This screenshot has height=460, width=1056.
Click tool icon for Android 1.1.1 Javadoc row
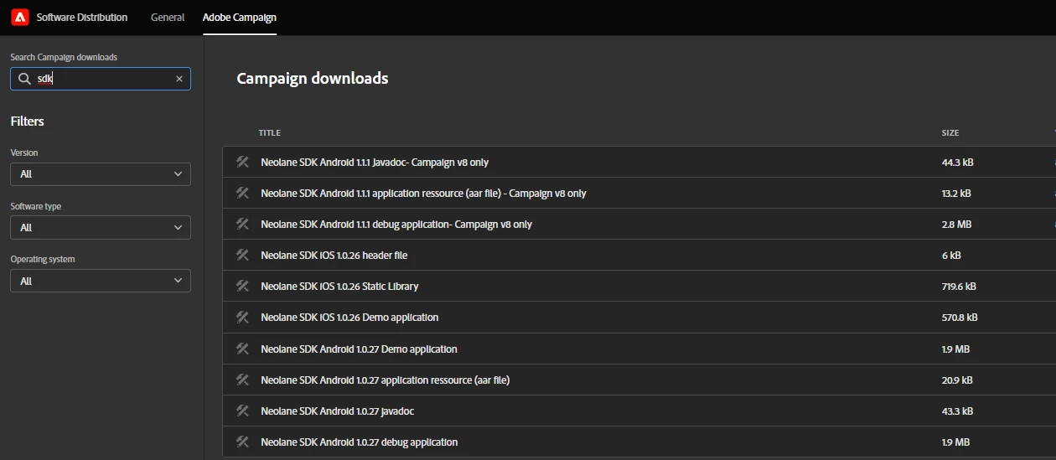click(243, 162)
